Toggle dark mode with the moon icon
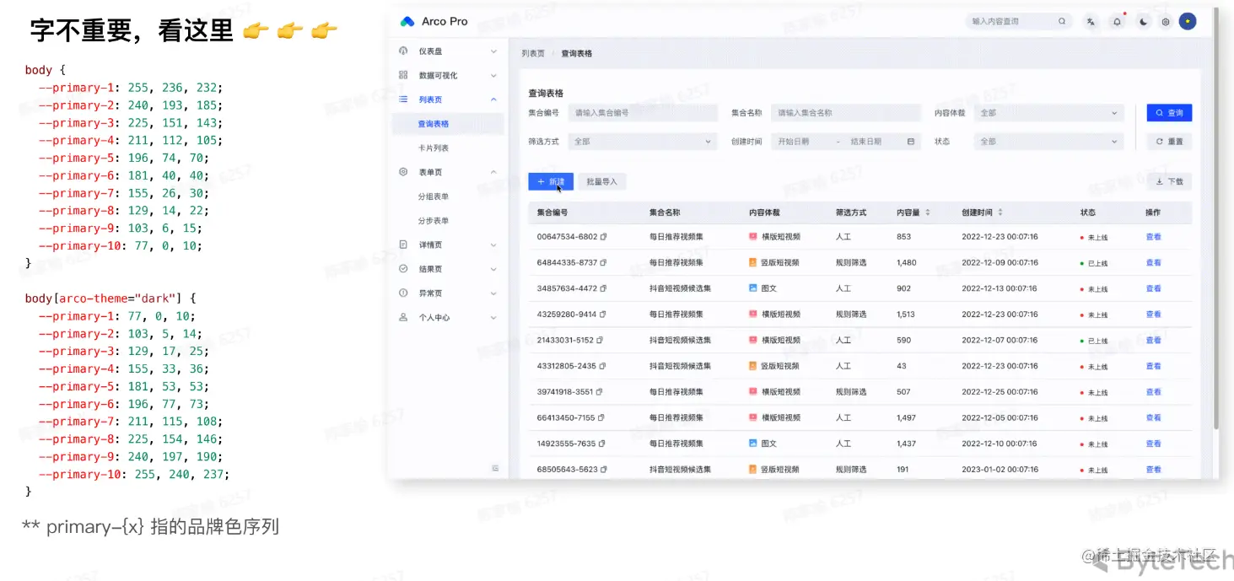This screenshot has width=1234, height=581. (1143, 22)
